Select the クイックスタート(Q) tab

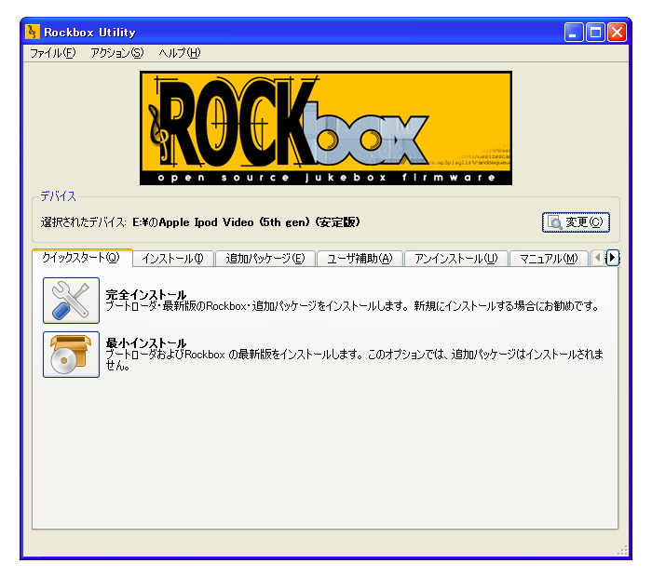click(x=82, y=258)
